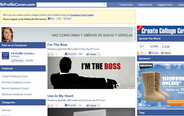Click the 2,538 tweet count box
Viewport: 184px width, 116px height.
166,47
